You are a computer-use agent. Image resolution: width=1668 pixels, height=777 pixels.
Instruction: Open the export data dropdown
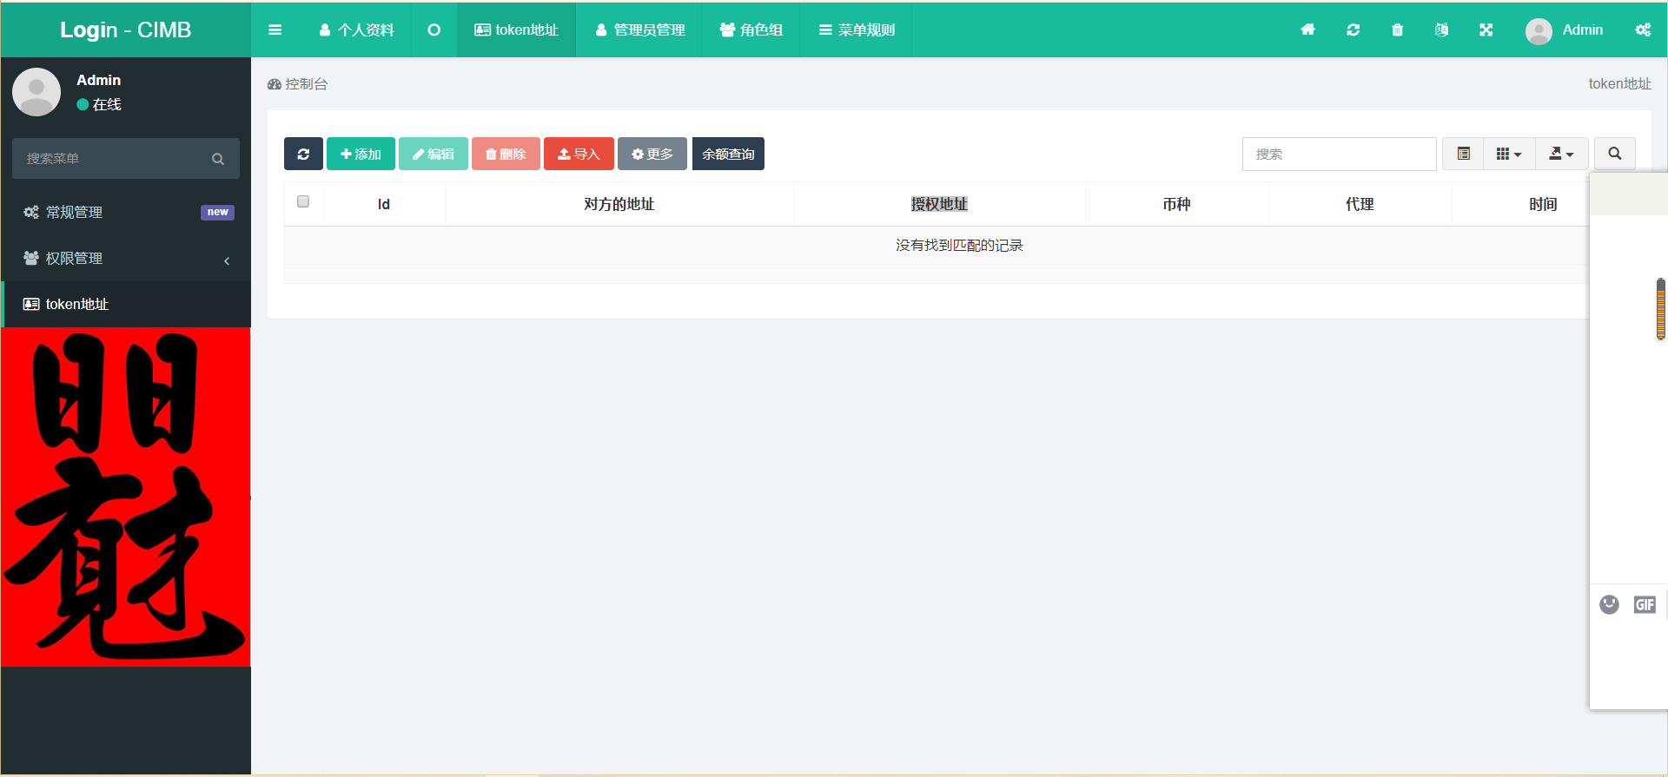(x=1561, y=154)
